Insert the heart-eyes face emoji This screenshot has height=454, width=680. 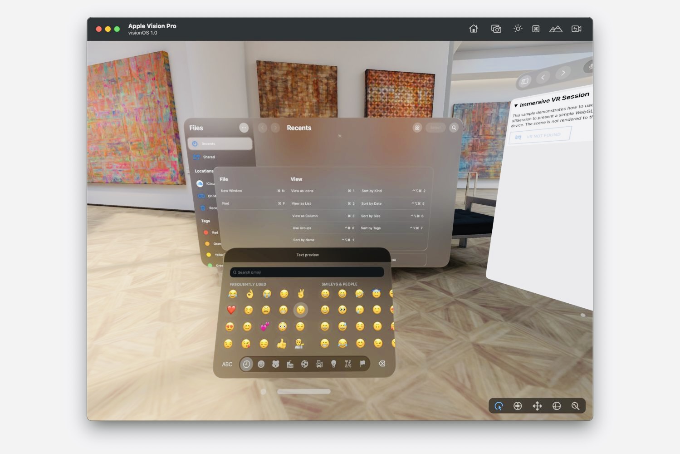click(x=230, y=327)
